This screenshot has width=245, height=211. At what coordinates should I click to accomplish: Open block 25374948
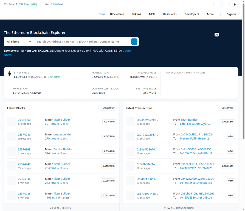(24, 149)
